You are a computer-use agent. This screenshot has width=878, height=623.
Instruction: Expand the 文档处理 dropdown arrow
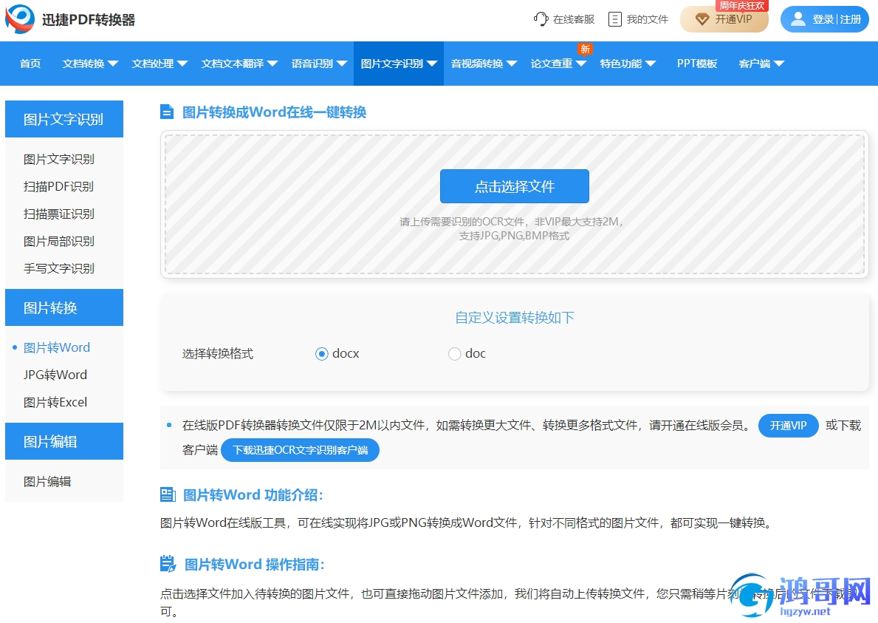pos(182,64)
